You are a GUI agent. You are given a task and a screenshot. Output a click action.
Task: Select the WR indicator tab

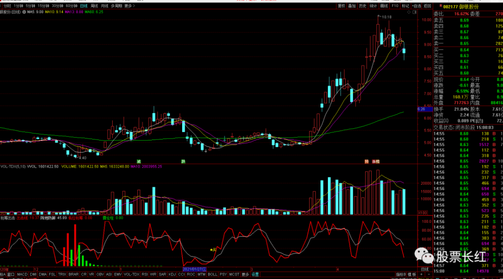pyautogui.click(x=153, y=274)
